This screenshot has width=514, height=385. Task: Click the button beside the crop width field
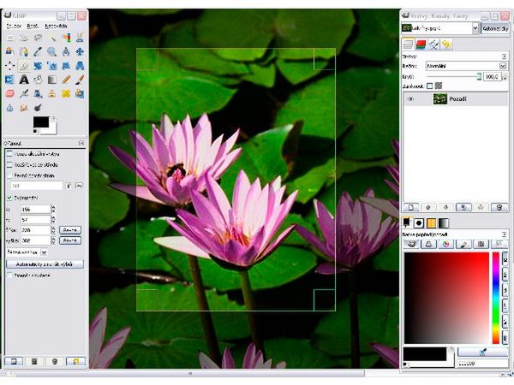click(70, 230)
